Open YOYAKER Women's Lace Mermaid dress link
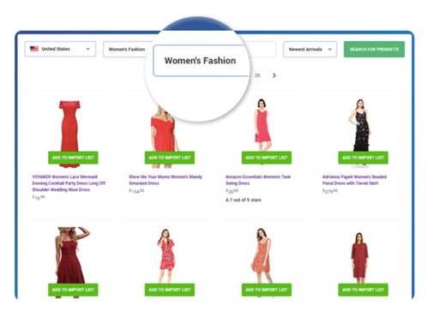 69,183
